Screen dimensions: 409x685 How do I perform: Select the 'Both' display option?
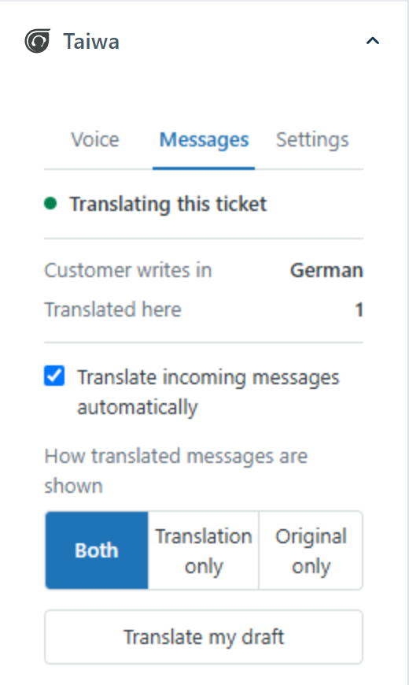click(x=97, y=550)
